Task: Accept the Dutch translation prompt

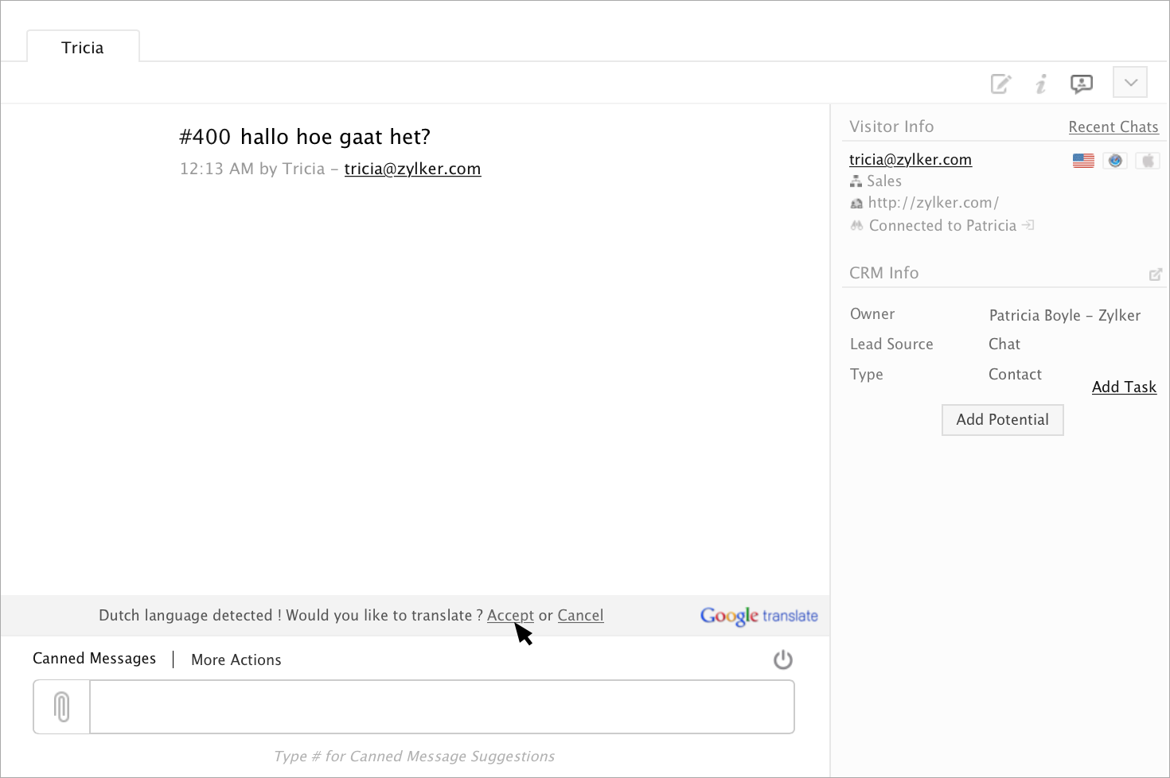Action: coord(510,616)
